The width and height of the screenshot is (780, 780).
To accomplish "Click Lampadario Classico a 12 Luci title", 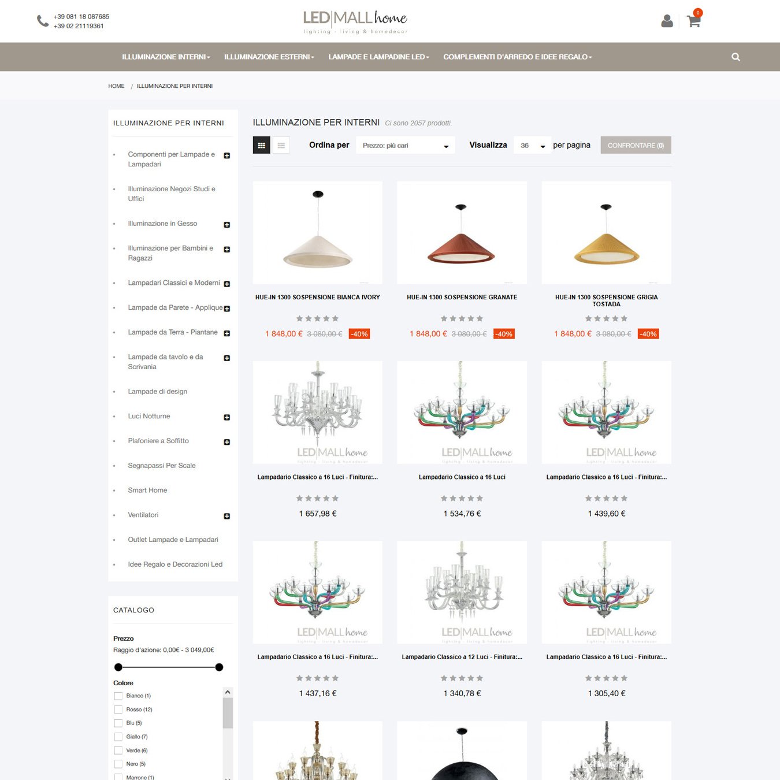I will [462, 657].
